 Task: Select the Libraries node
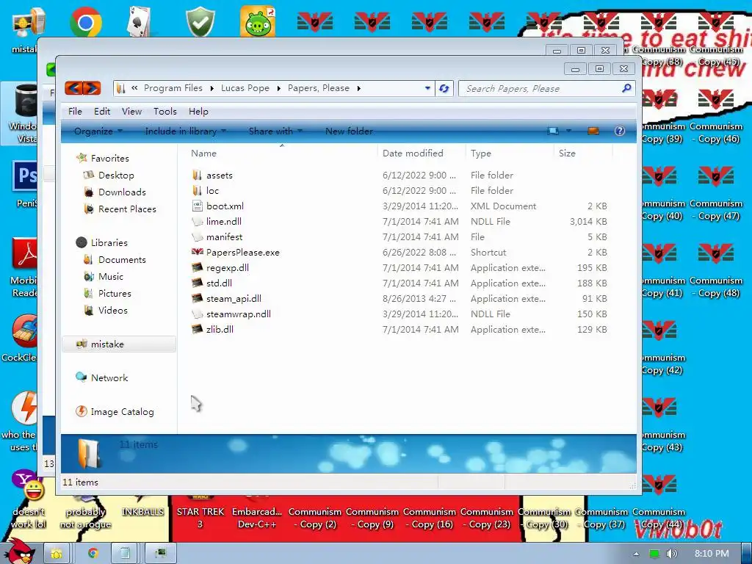coord(109,242)
